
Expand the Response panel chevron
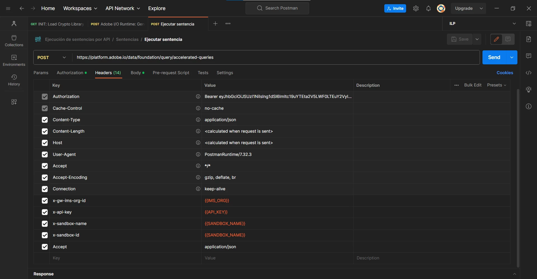[514, 274]
